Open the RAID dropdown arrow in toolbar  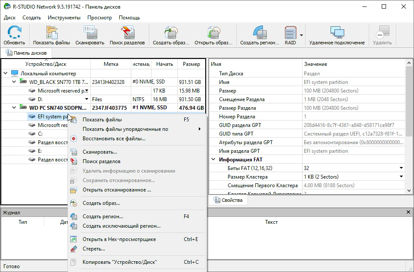click(302, 35)
